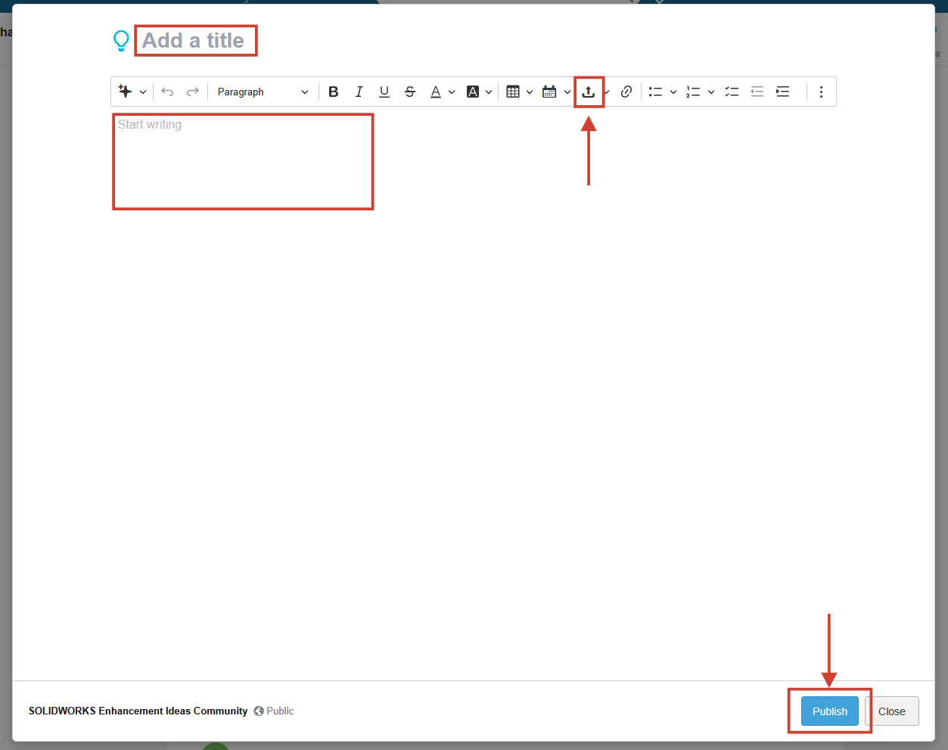Toggle Strikethrough formatting

(410, 92)
